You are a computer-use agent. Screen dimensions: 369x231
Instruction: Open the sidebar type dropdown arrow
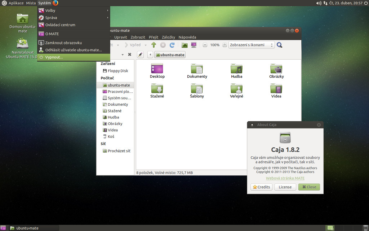pos(123,55)
